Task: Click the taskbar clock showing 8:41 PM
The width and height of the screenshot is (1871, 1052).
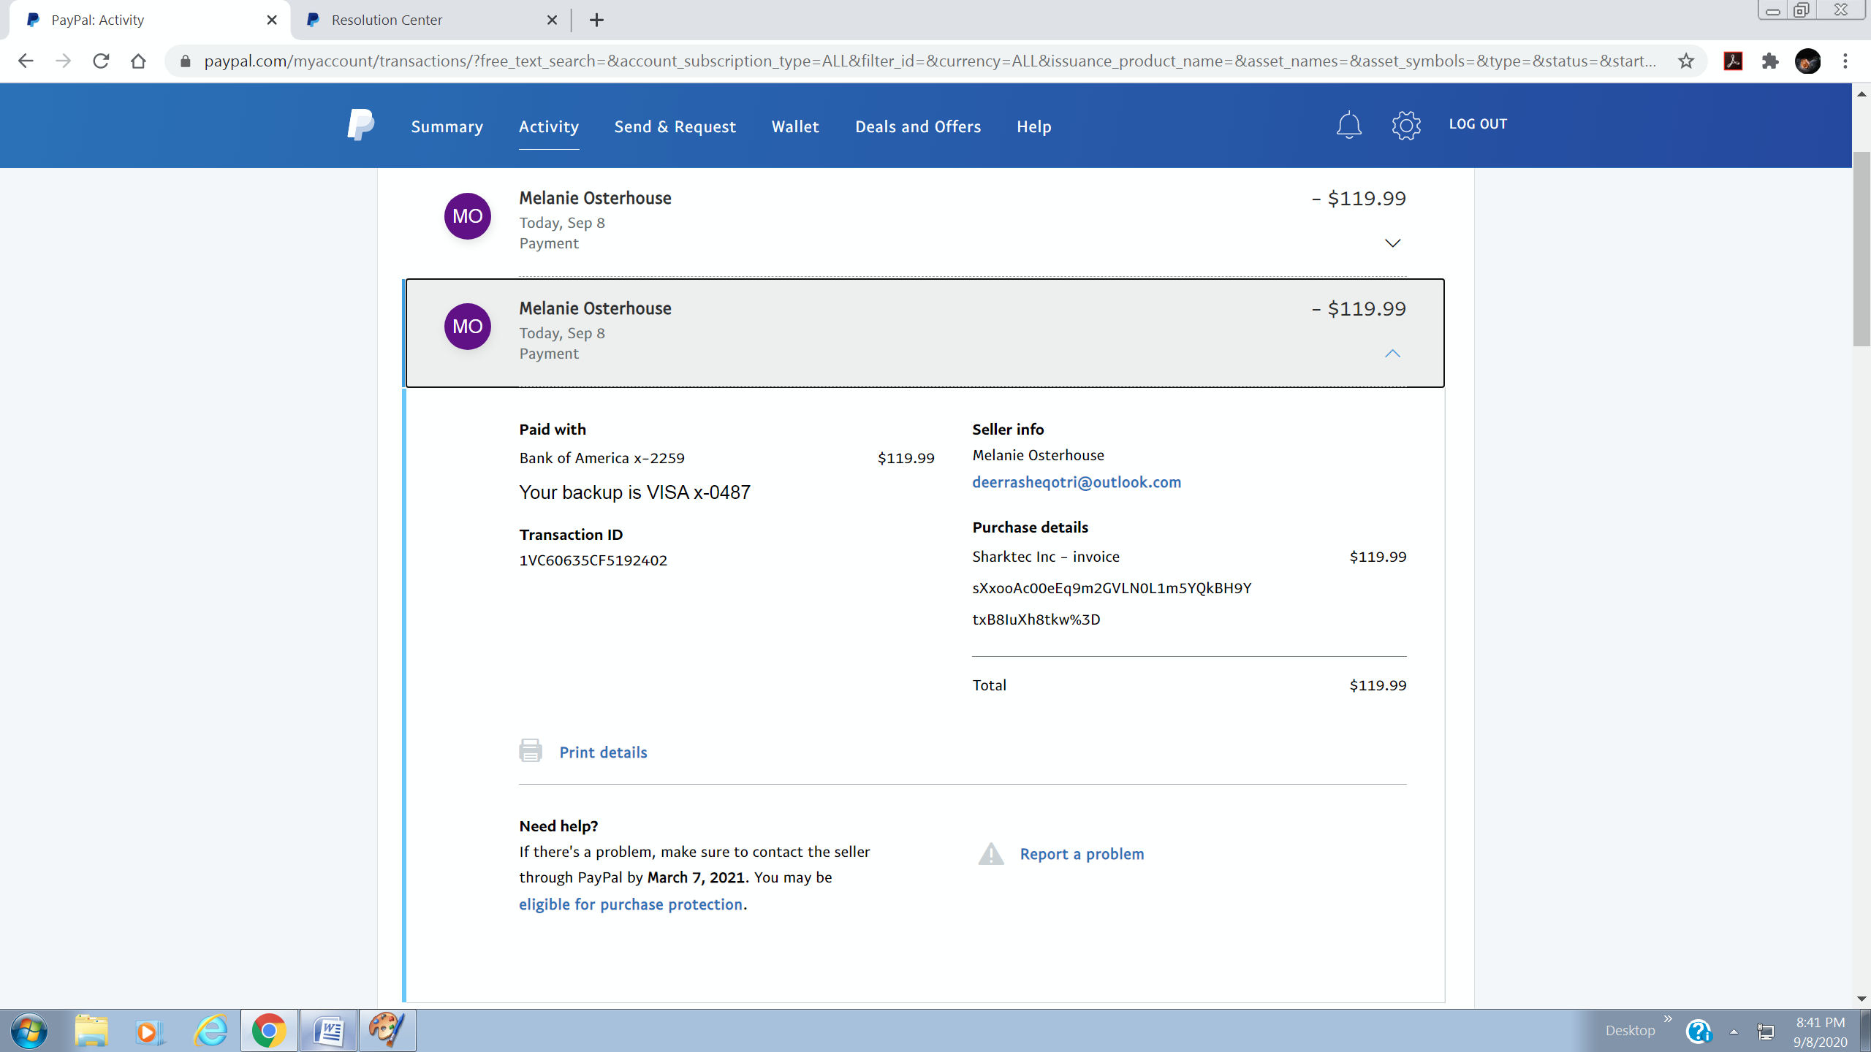Action: point(1820,1032)
